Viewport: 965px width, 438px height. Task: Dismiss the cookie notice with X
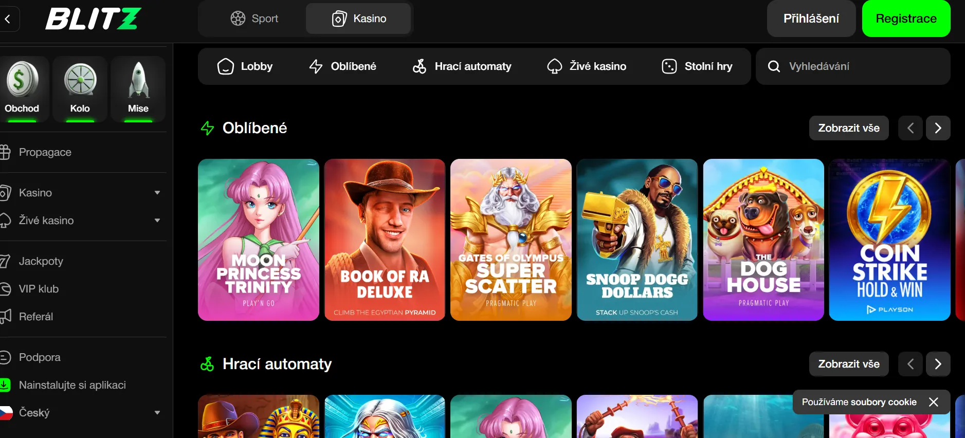pyautogui.click(x=934, y=402)
